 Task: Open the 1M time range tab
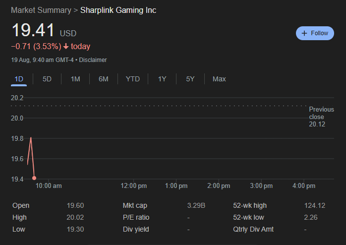[x=75, y=79]
